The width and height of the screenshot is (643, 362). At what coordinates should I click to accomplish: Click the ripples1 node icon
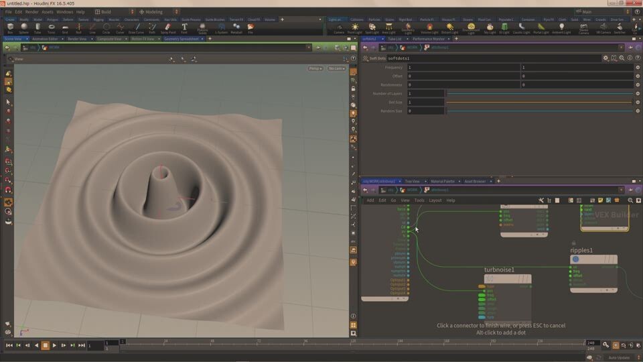coord(575,259)
